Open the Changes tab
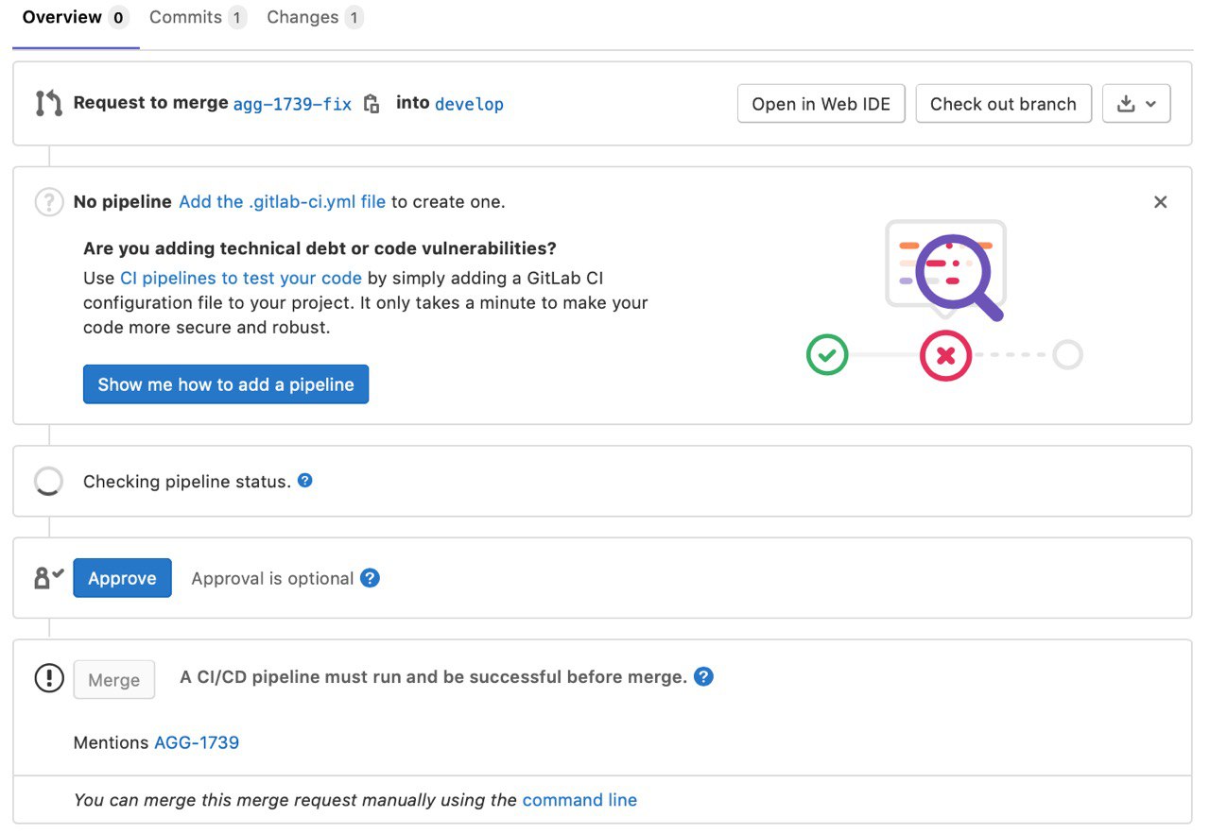Viewport: 1210px width, 834px height. (x=315, y=18)
